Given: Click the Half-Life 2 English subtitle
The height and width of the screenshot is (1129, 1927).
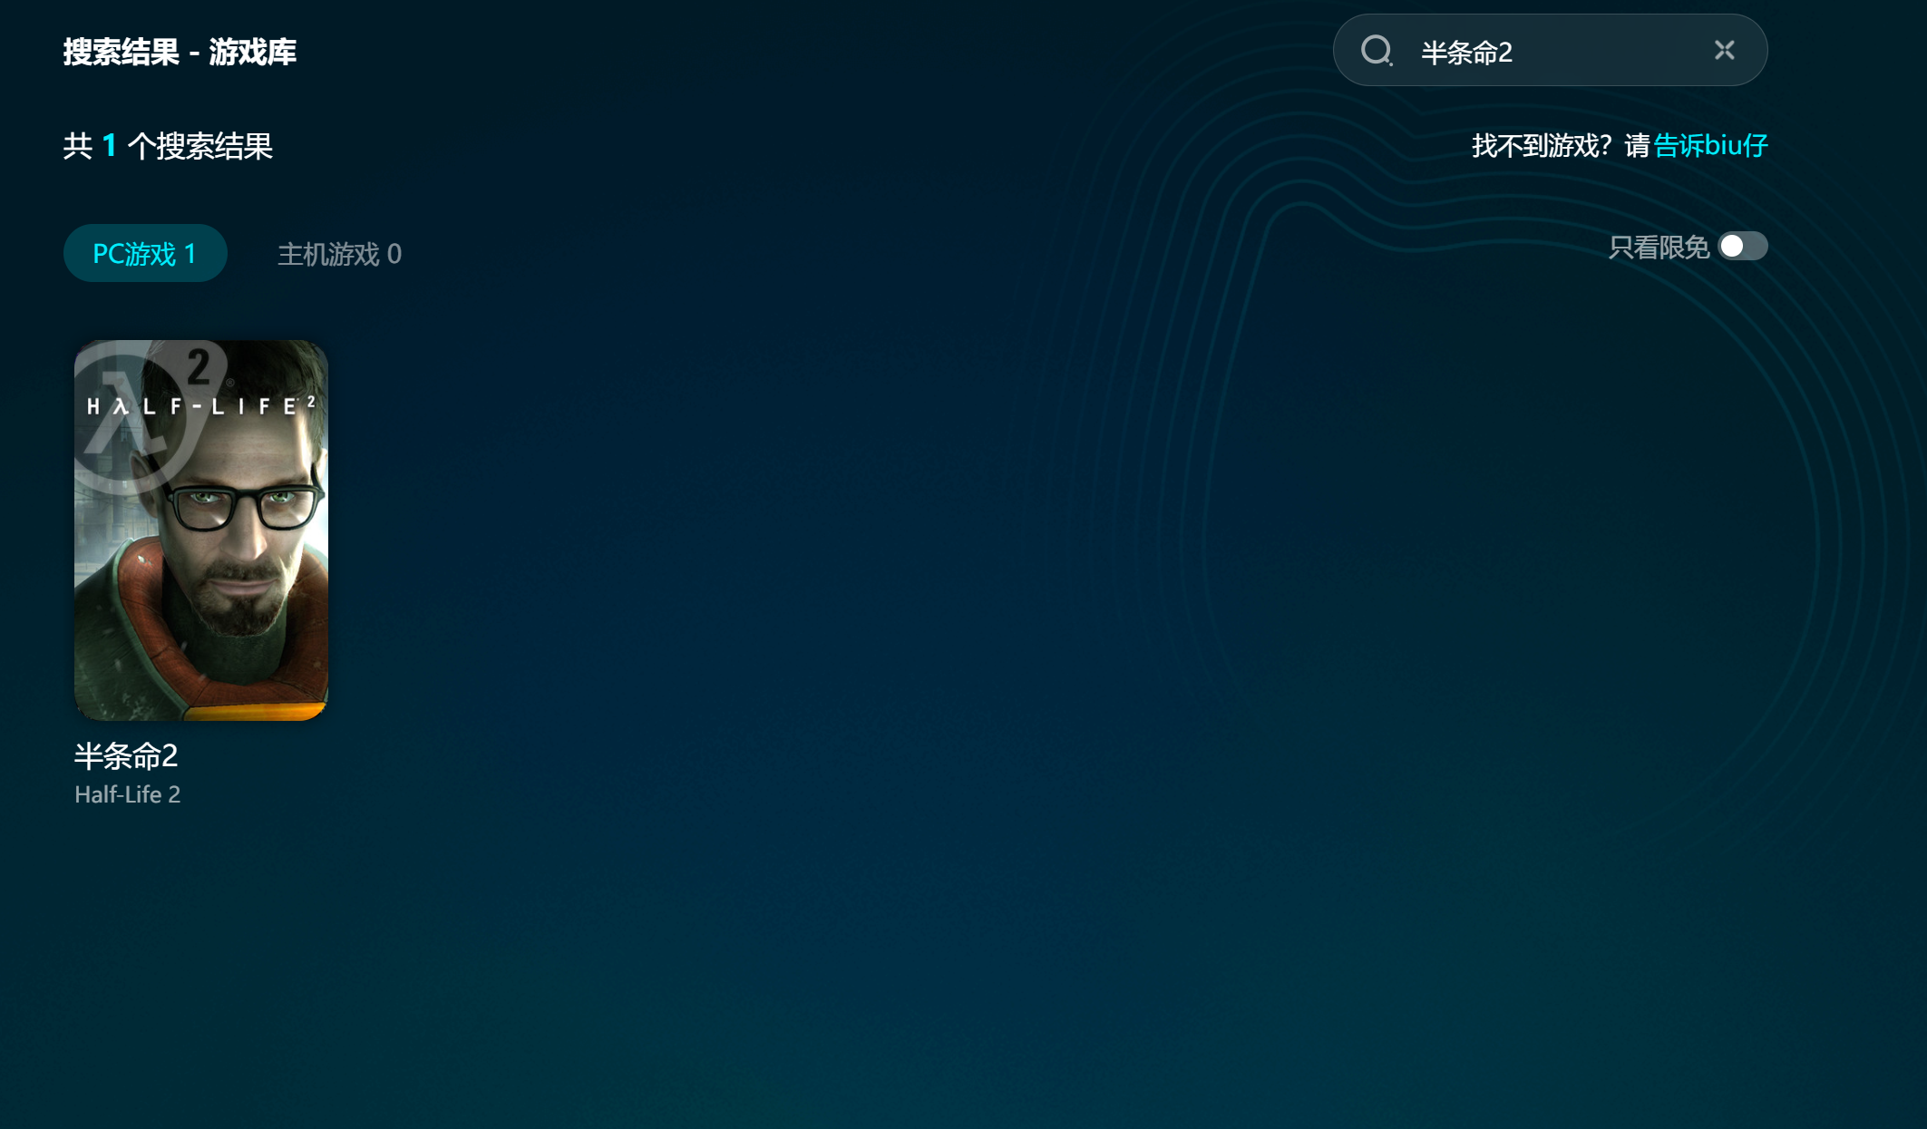Looking at the screenshot, I should [x=127, y=794].
